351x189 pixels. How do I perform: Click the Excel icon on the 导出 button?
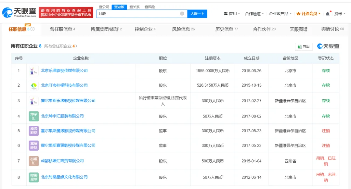tap(299, 46)
